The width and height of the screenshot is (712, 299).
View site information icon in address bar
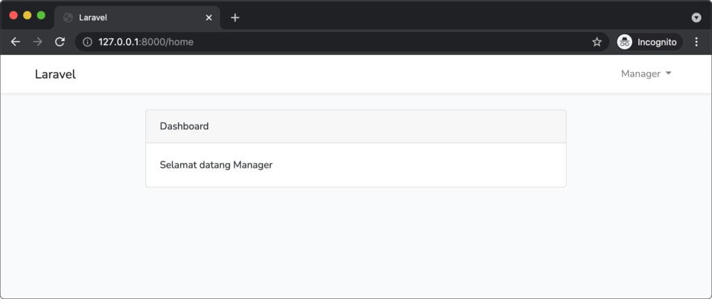(87, 42)
